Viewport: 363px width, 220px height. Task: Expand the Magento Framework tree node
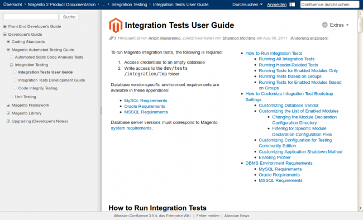(8, 105)
